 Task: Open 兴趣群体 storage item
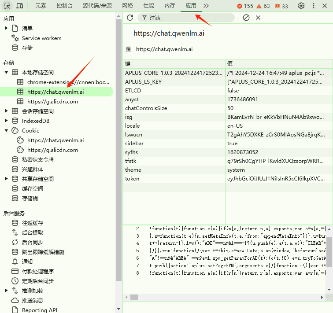coord(33,169)
